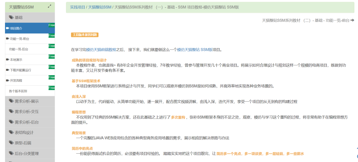This screenshot has width=358, height=162.
Task: Click the expand icon beside 天猫整站SSM
Action: coord(49,6)
